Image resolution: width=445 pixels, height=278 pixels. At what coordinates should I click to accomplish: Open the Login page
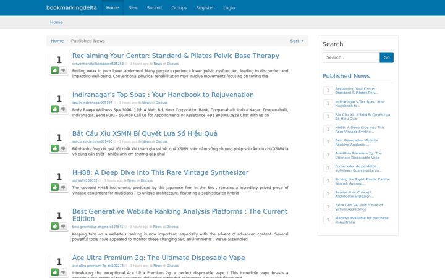tap(229, 7)
